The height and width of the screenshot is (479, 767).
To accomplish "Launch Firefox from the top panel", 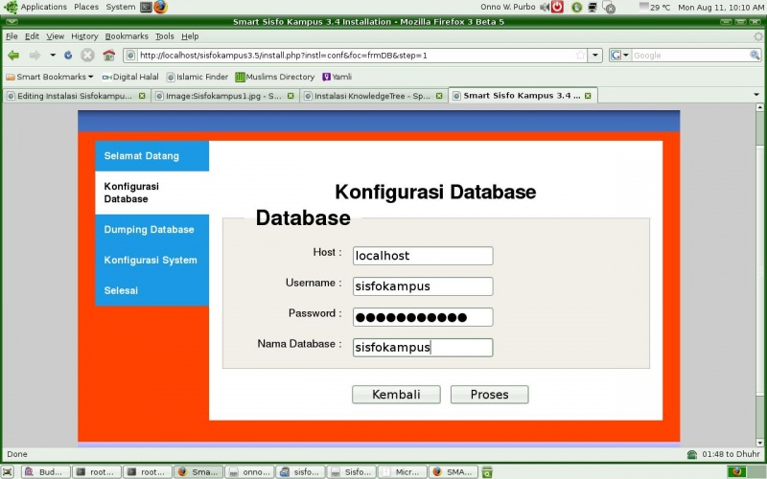I will pos(160,7).
